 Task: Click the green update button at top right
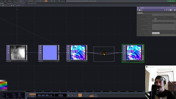click(171, 1)
